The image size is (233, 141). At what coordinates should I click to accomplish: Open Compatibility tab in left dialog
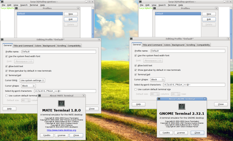[x=74, y=46]
